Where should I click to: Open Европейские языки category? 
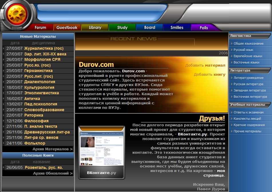point(248,56)
